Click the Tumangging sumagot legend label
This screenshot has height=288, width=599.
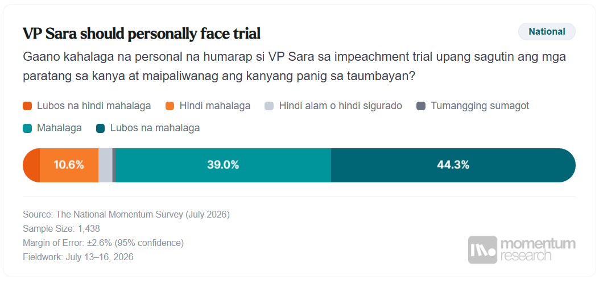pyautogui.click(x=480, y=106)
